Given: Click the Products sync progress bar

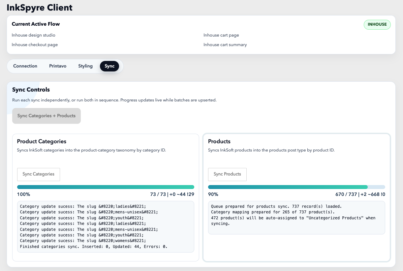Looking at the screenshot, I should click(296, 187).
